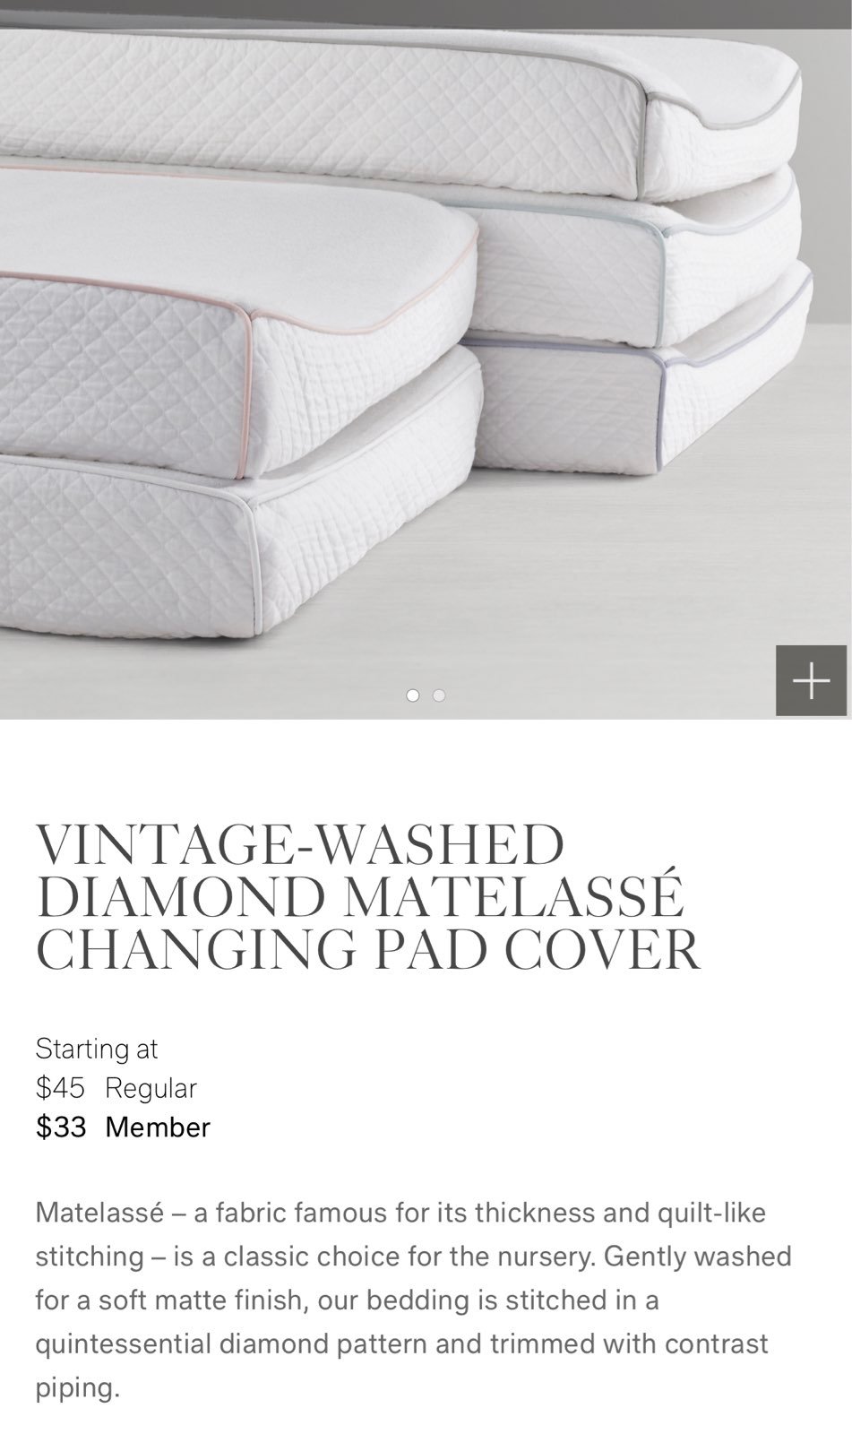Screen dimensions: 852x1434
Task: Select the $33 member price amount
Action: [61, 1127]
